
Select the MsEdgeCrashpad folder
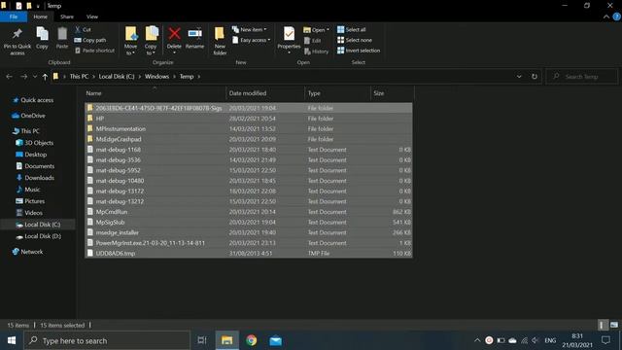click(249, 139)
